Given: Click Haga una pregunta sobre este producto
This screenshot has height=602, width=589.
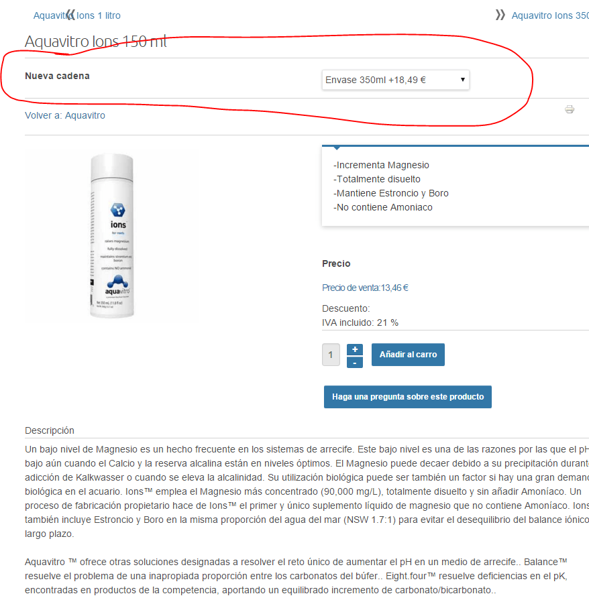Looking at the screenshot, I should click(408, 397).
